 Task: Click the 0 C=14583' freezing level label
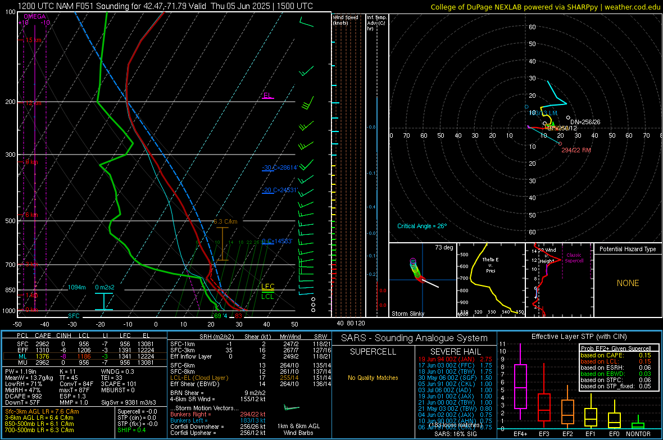coord(277,241)
